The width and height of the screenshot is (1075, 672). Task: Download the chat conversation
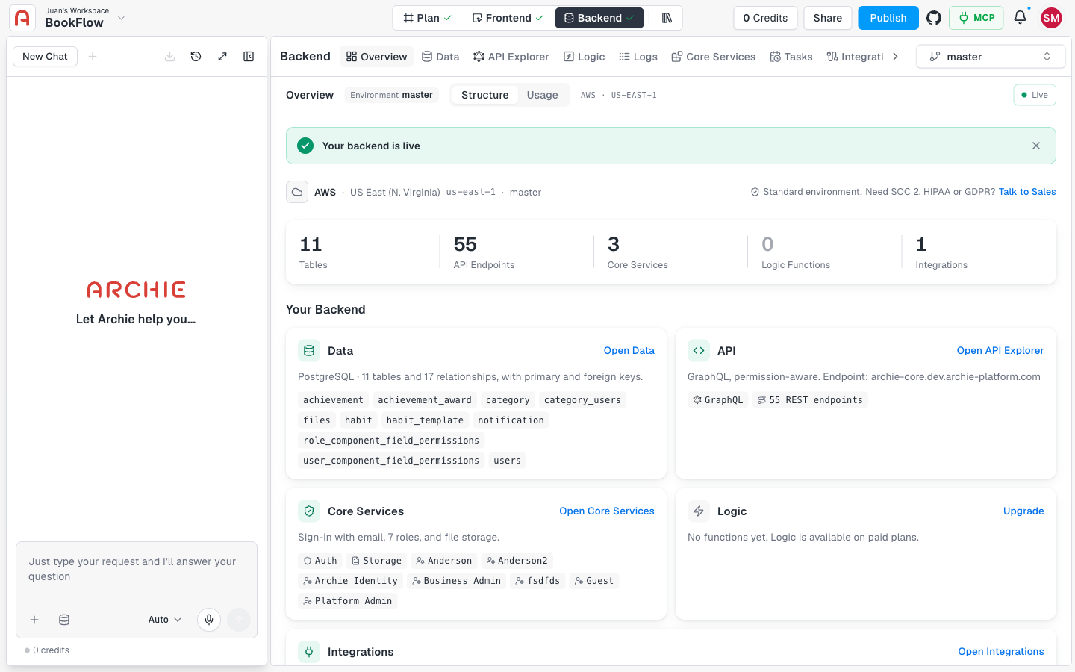tap(170, 57)
